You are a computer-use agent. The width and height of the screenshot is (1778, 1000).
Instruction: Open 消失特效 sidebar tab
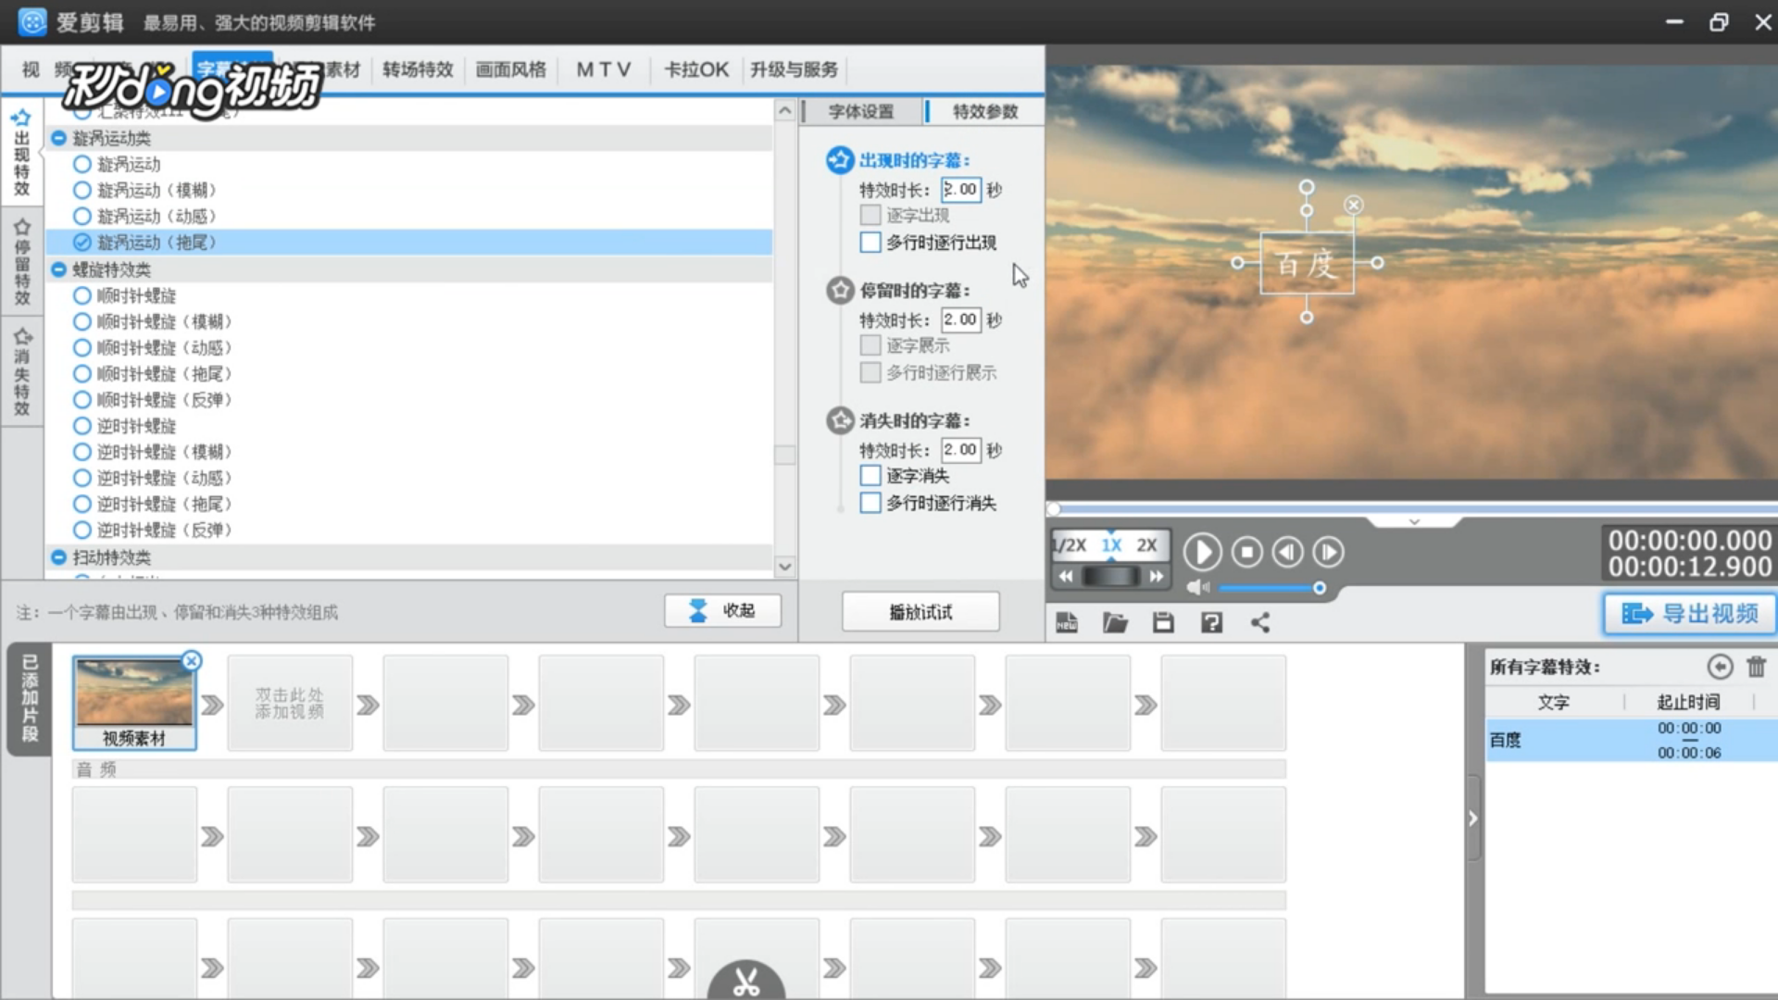point(21,372)
